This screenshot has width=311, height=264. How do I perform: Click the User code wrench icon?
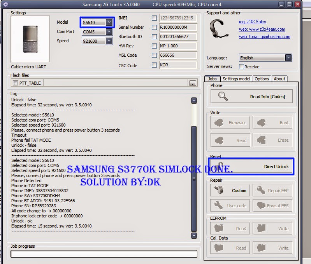click(219, 205)
